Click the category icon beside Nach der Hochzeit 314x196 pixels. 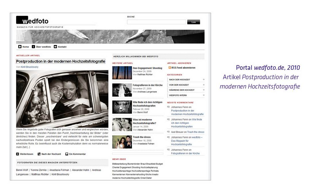click(39, 154)
